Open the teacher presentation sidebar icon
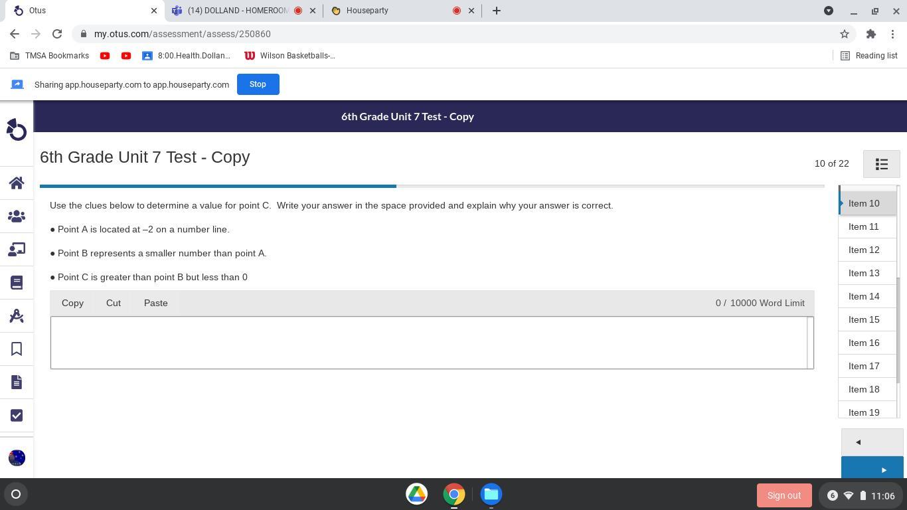Screen dimensions: 907x510 click(x=17, y=249)
